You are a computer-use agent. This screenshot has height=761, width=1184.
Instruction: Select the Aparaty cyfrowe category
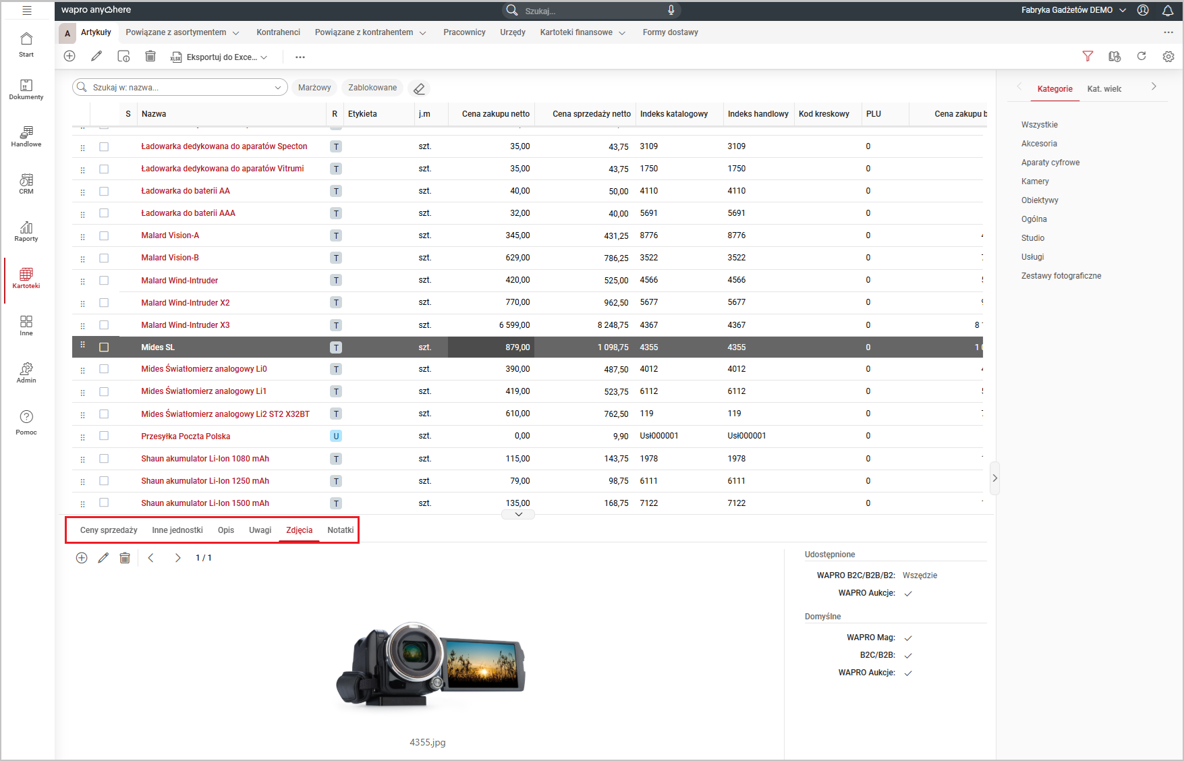[1050, 163]
